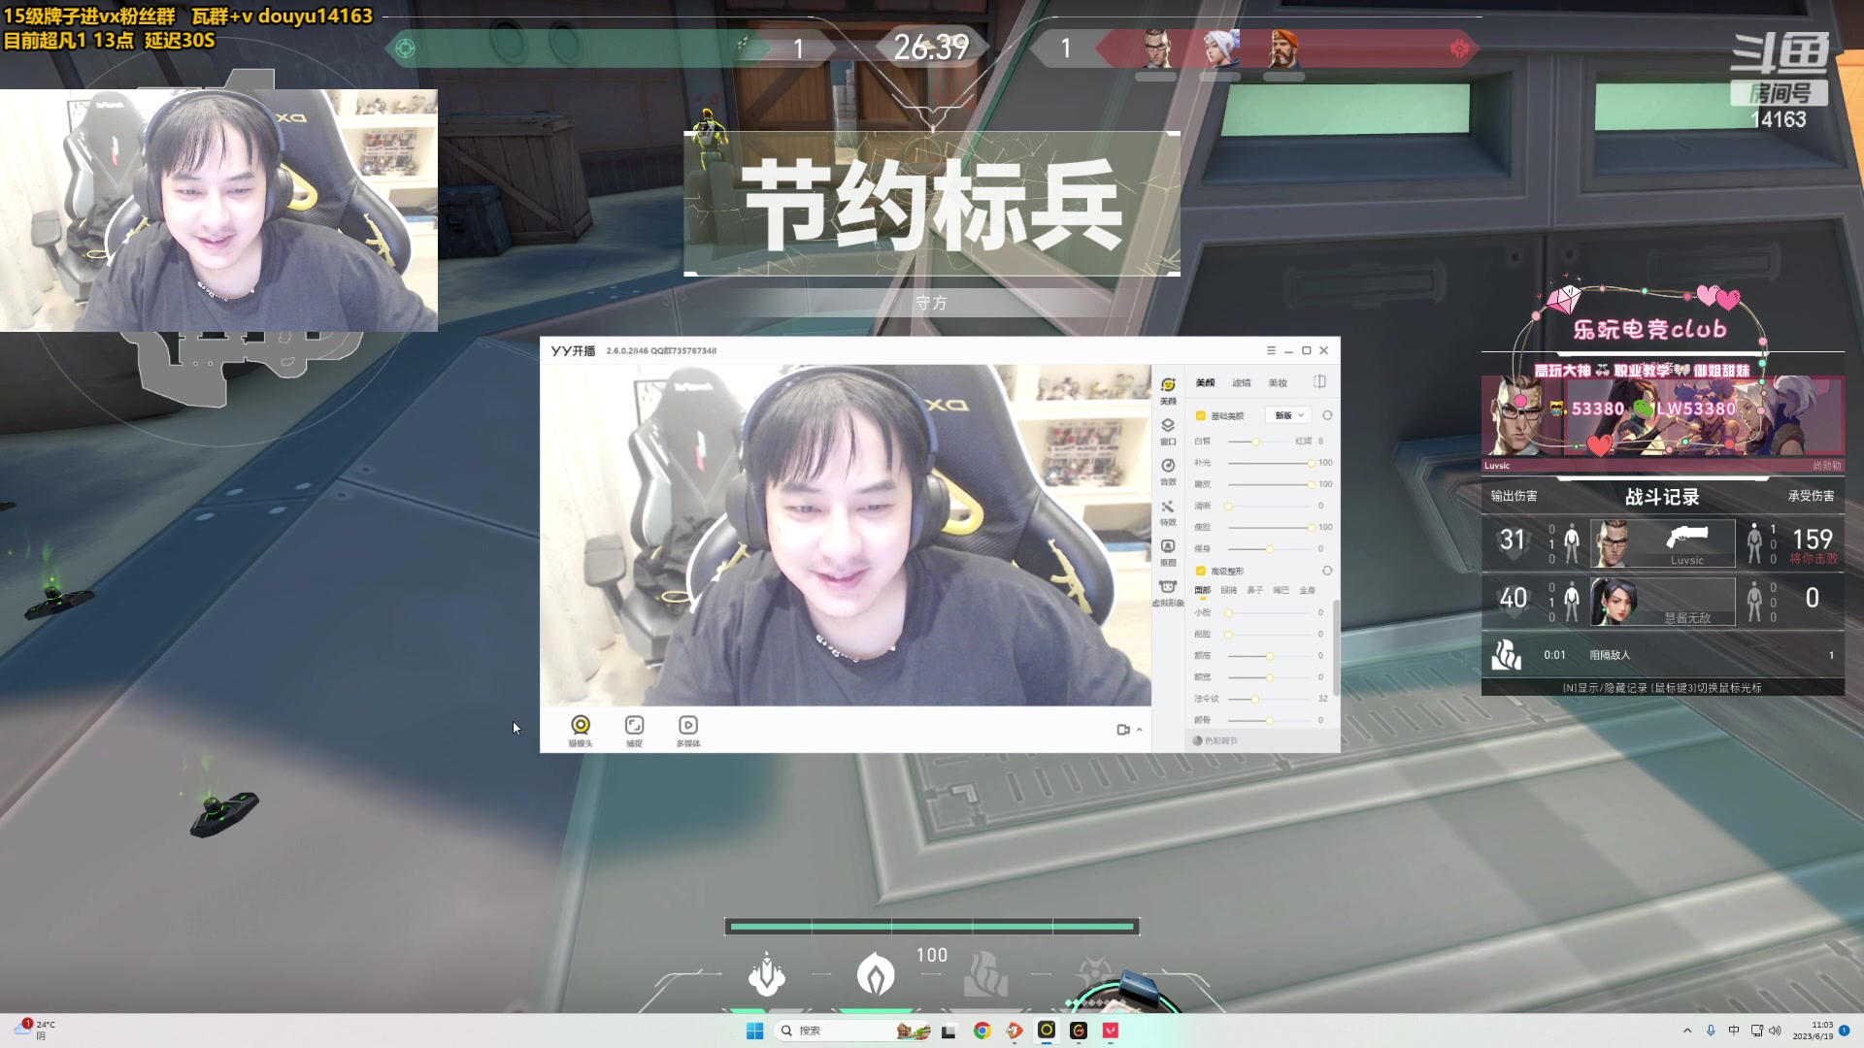Click the video camera icon below preview
1864x1048 pixels.
[x=1123, y=730]
